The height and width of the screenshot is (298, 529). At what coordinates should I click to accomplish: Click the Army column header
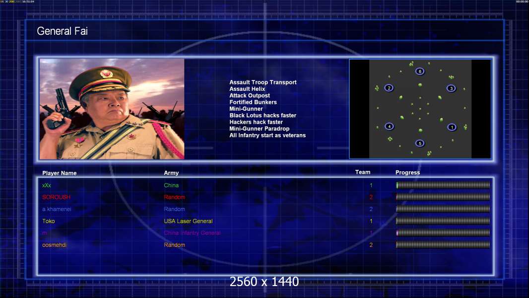pyautogui.click(x=171, y=173)
